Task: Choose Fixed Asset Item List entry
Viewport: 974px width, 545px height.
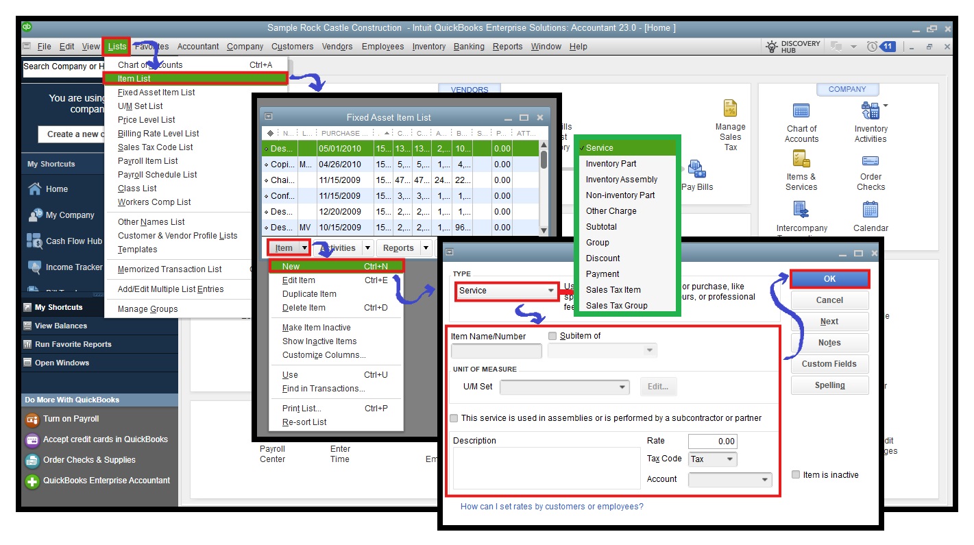Action: click(x=156, y=93)
